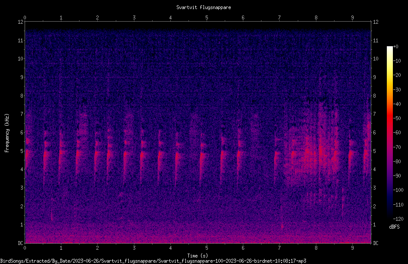Click the 'Time (s)' axis label
The height and width of the screenshot is (264, 408).
(x=198, y=256)
